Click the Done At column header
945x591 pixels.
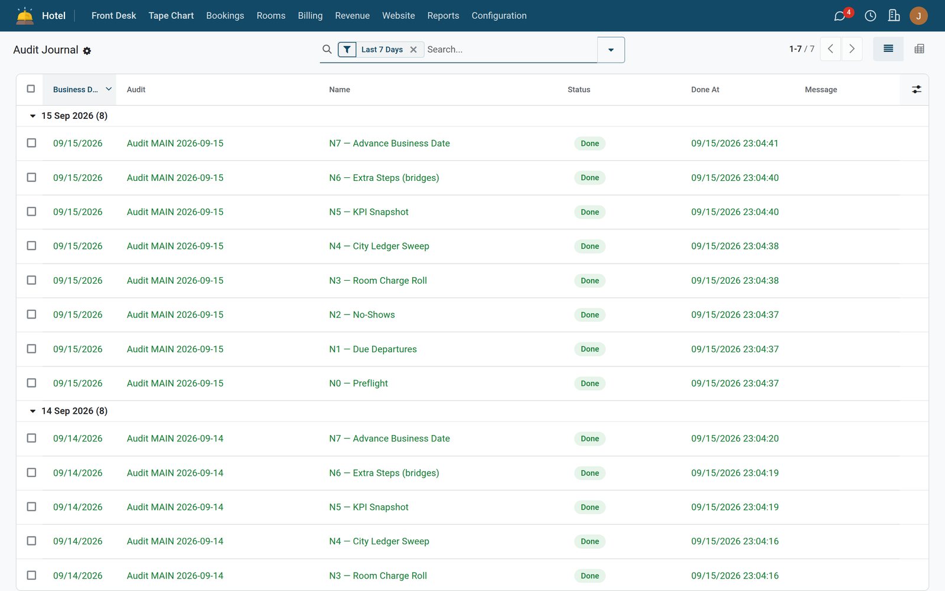[x=705, y=90]
